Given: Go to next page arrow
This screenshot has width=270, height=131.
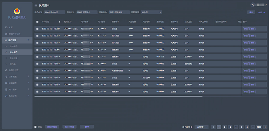Looking at the screenshot, I should 265,127.
